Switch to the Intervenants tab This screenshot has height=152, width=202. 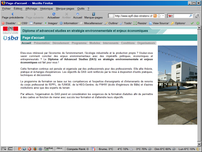point(110,43)
